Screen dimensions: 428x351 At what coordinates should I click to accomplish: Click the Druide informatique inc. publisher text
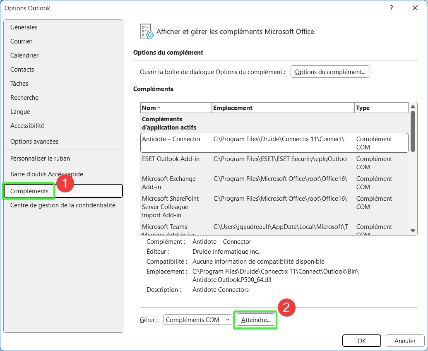(226, 252)
